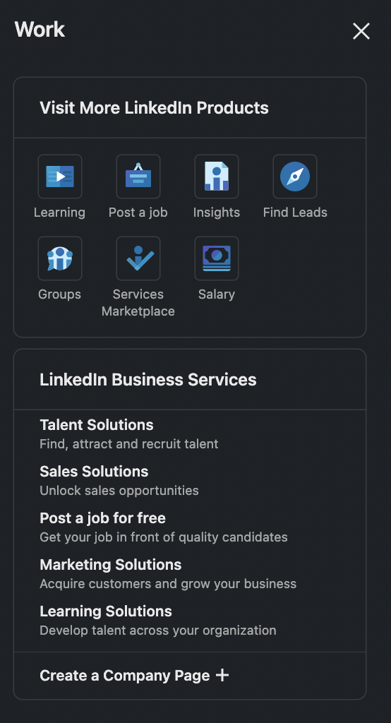Launch the Services Marketplace checkmark icon

(x=138, y=258)
